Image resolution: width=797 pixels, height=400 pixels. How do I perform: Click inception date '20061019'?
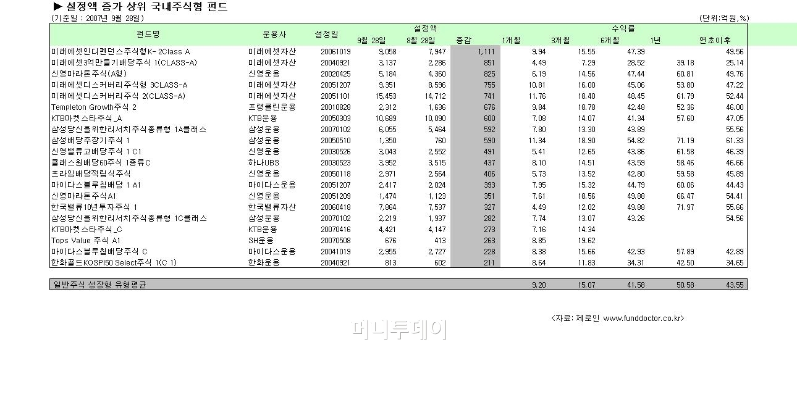tap(335, 52)
